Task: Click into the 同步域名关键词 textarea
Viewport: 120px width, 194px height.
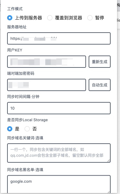Action: pos(59,153)
